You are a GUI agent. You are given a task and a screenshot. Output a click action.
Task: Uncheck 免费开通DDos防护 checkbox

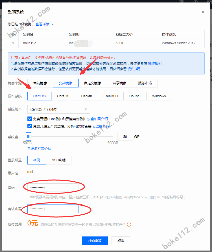(x=30, y=119)
